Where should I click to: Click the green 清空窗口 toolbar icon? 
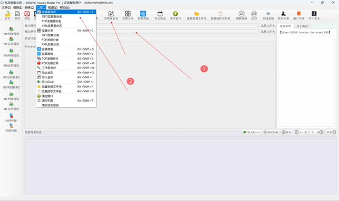pyautogui.click(x=176, y=14)
